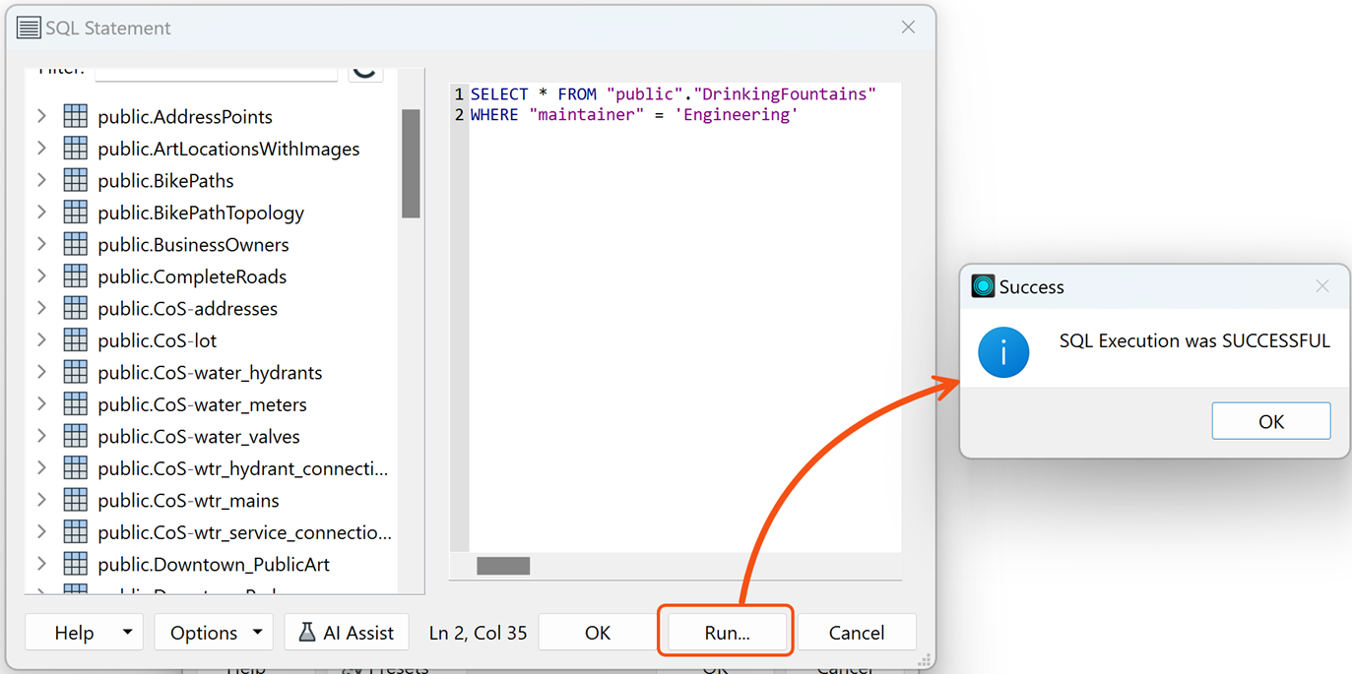
Task: Click the Run... button
Action: (727, 633)
